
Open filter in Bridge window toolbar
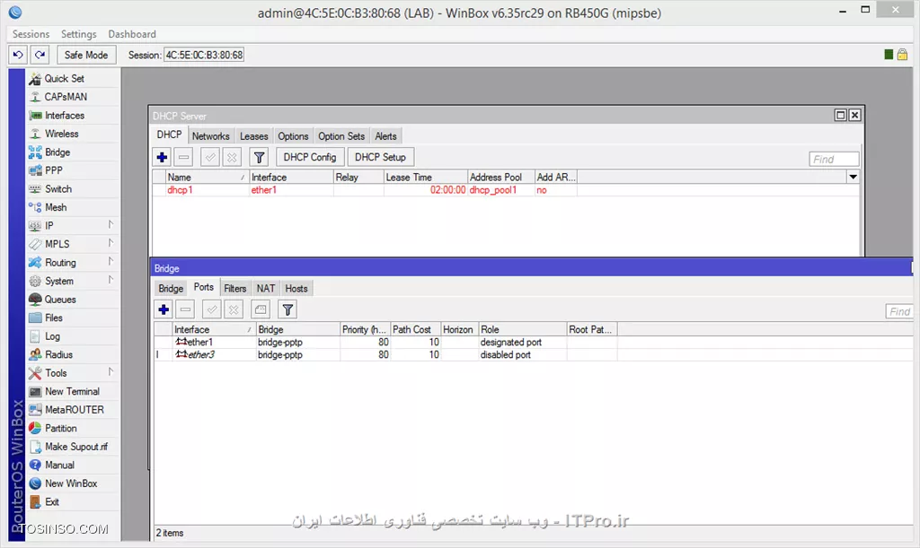coord(287,309)
